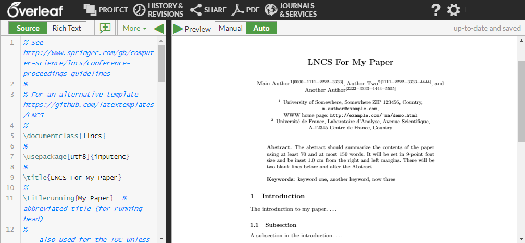
Task: Set compile mode to Auto
Action: point(261,29)
